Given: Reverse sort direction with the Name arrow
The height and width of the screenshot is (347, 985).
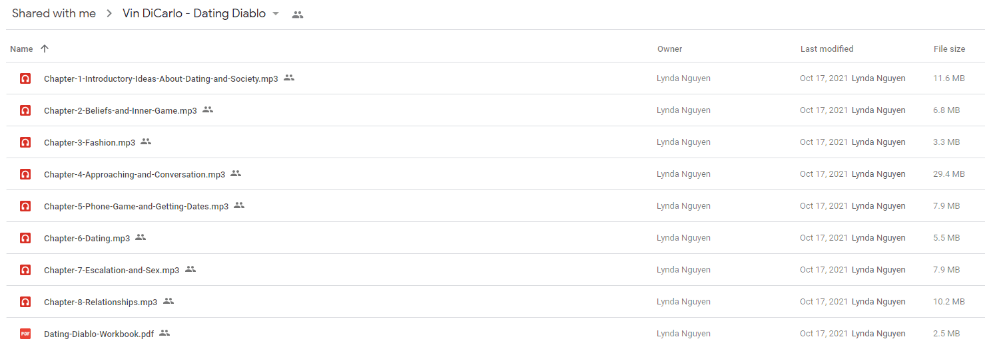Looking at the screenshot, I should pos(45,49).
